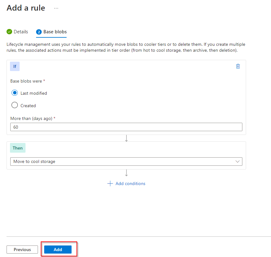Open the Move to cool storage dropdown
Screen dimensions: 271x257
(126, 161)
